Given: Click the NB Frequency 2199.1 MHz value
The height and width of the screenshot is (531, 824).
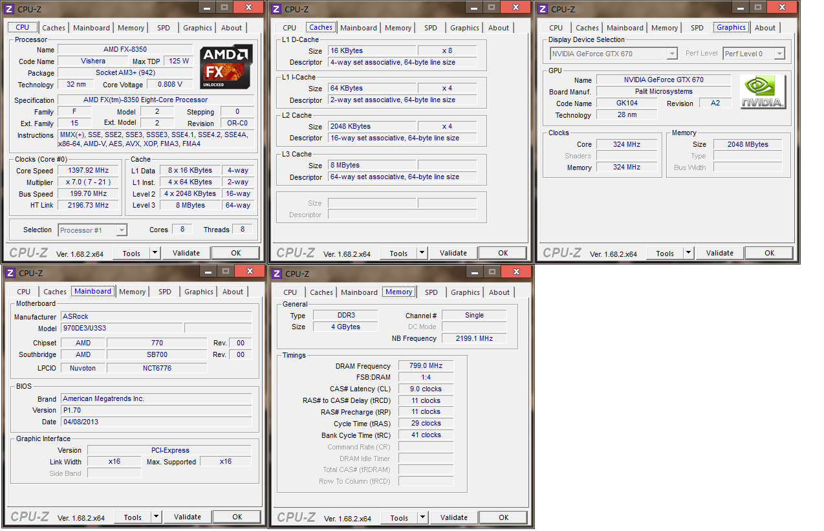Looking at the screenshot, I should [474, 338].
